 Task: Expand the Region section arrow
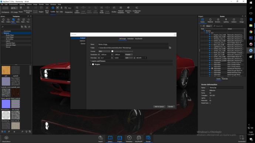[x=91, y=64]
